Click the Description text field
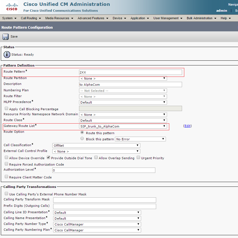The image size is (238, 238). 130,84
